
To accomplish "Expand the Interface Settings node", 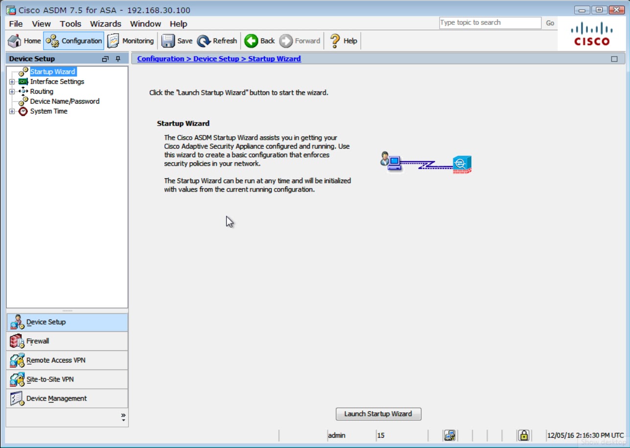I will (12, 82).
